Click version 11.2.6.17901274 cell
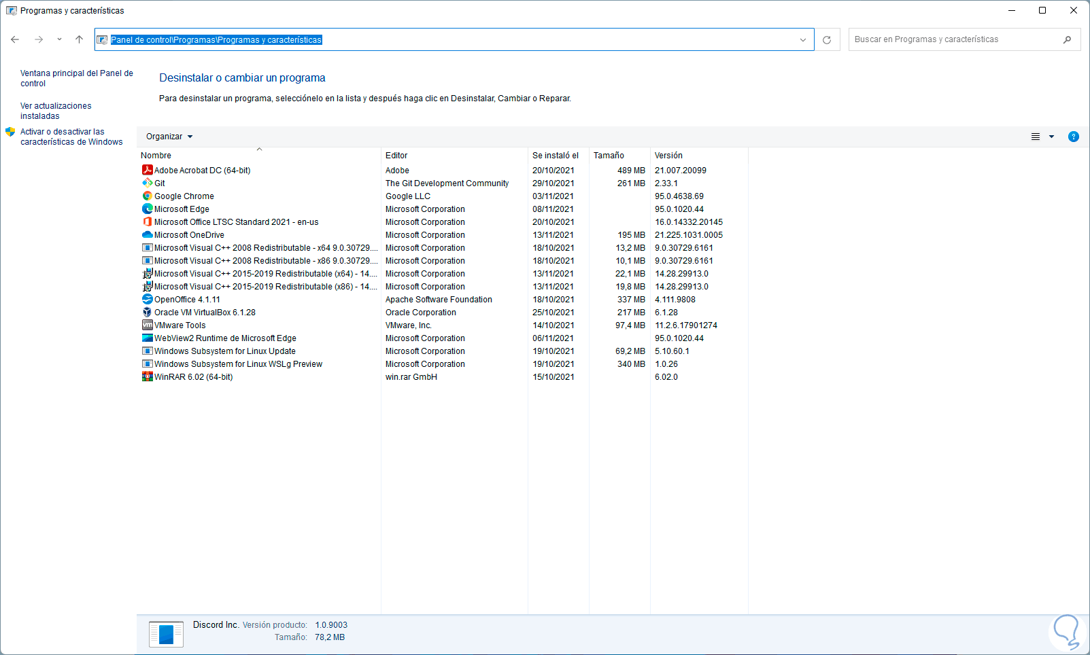 click(x=686, y=325)
